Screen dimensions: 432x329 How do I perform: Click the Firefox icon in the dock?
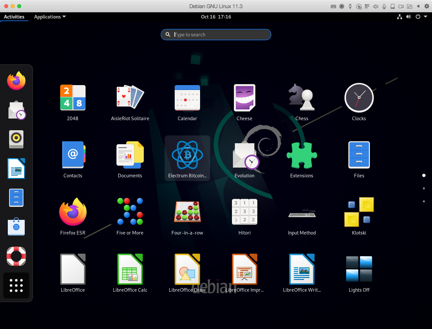click(x=16, y=81)
